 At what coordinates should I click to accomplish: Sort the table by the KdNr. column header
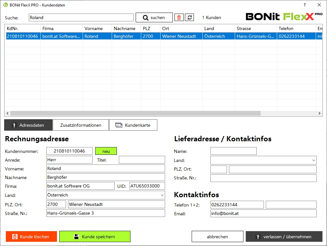(x=22, y=28)
